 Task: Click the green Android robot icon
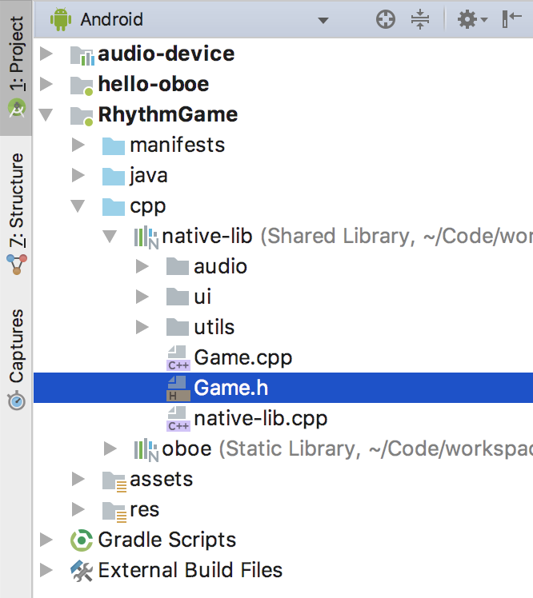coord(61,20)
